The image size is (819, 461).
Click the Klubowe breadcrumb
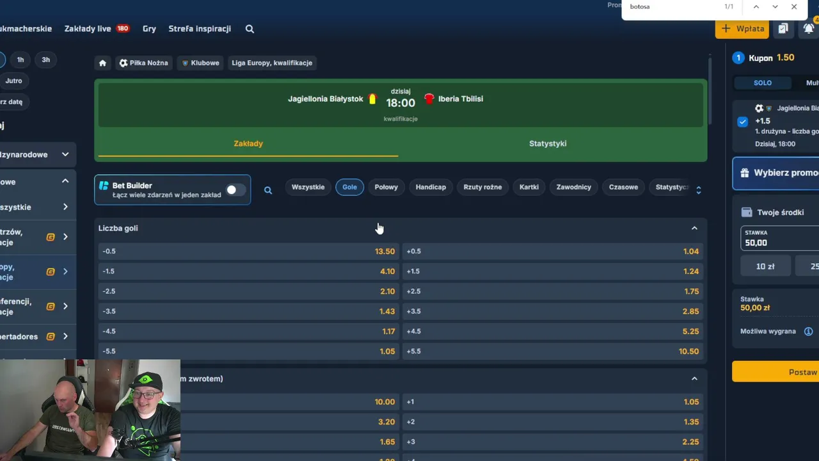coord(200,63)
